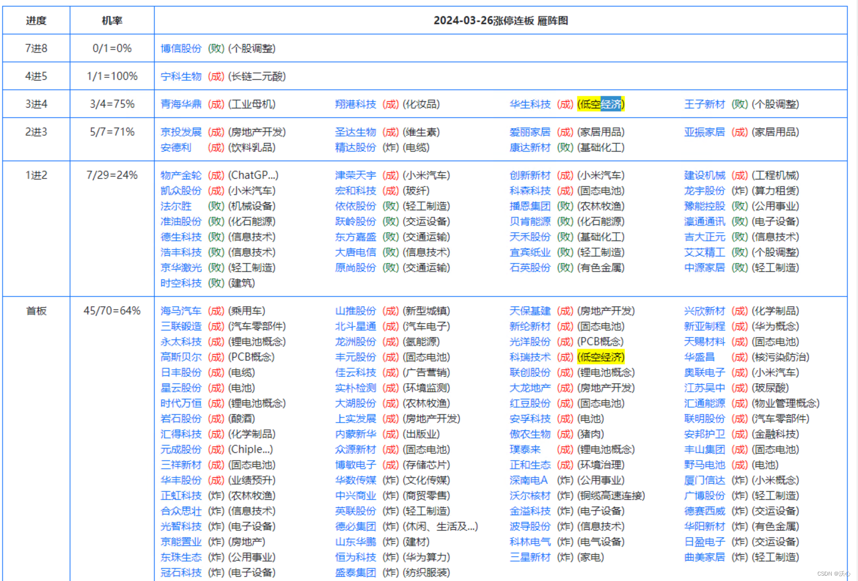Click the 野马电池 stock link
Viewport: 858px width, 581px height.
tap(704, 465)
